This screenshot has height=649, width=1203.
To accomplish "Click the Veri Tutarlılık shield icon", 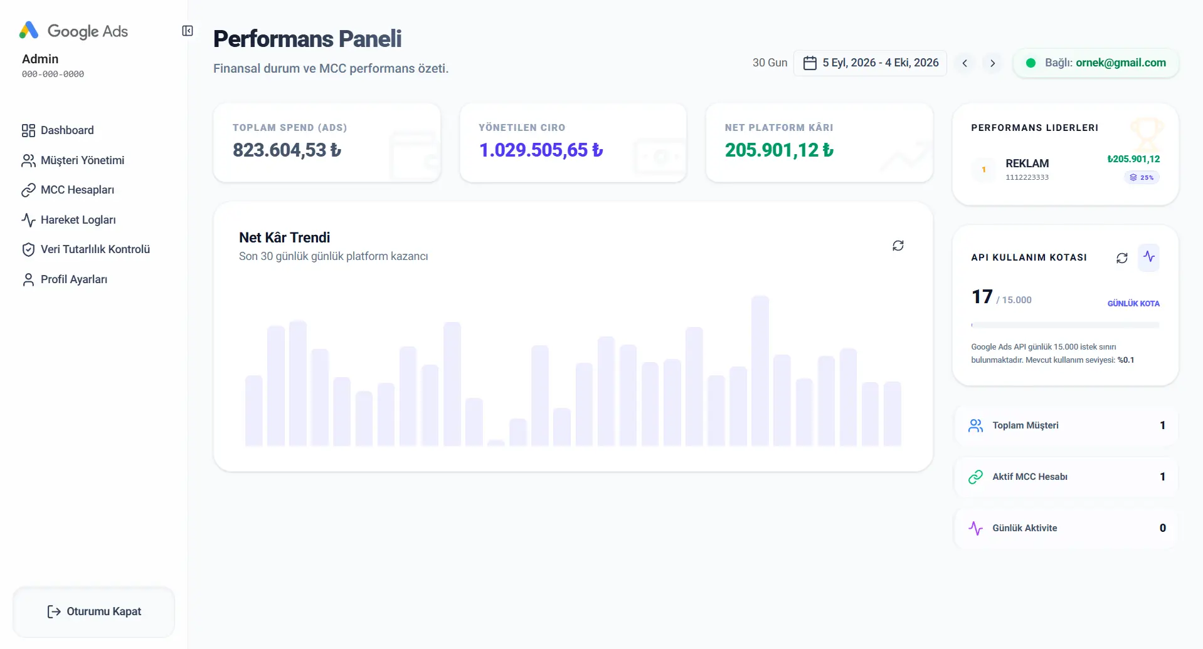I will (x=28, y=249).
